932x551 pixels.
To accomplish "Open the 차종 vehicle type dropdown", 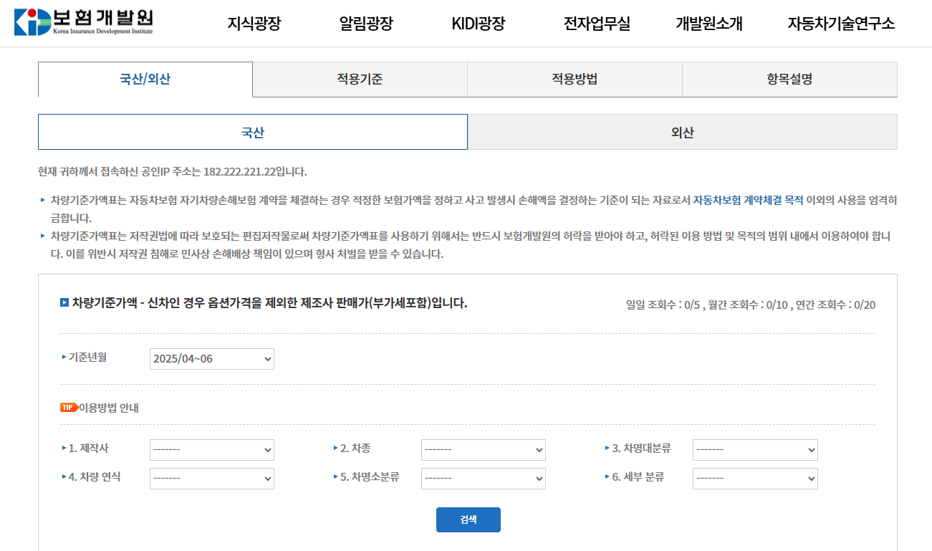I will click(483, 450).
